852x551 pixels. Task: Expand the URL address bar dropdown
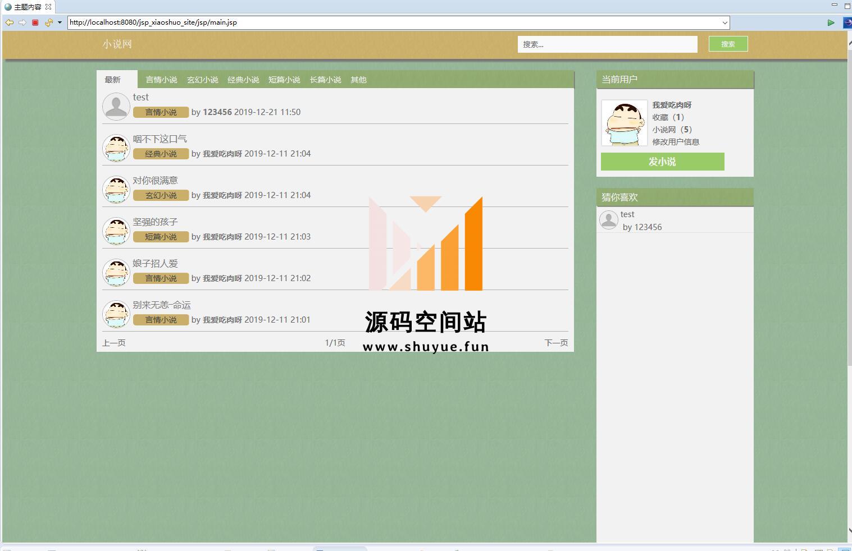pos(725,23)
